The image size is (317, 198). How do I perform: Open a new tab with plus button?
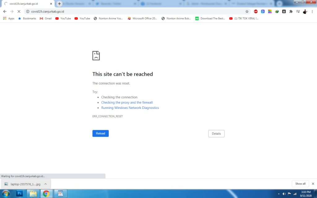(59, 4)
